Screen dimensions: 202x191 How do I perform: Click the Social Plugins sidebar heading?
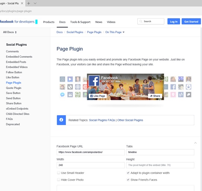coord(16,45)
